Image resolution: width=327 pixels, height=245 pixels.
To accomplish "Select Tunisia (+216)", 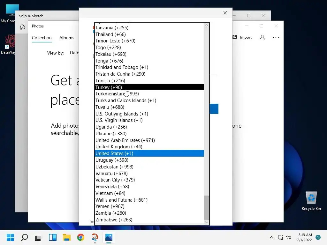I will point(149,81).
